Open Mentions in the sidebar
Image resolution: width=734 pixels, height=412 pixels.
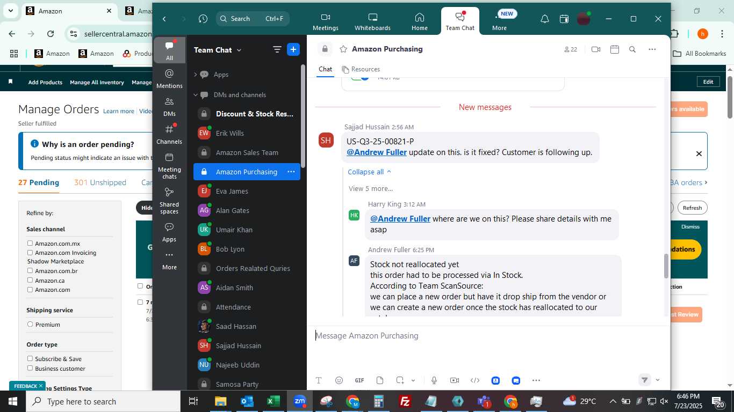pyautogui.click(x=169, y=78)
